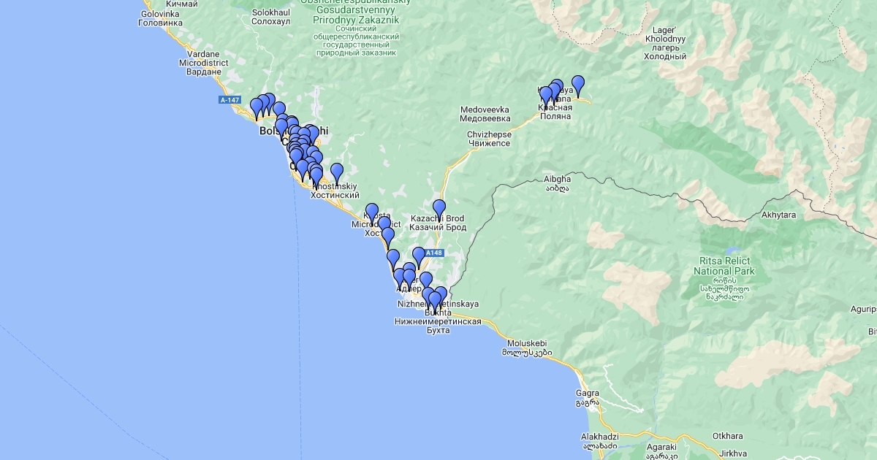Click the Golovinka town label
Screen dimensions: 877x460
(160, 18)
